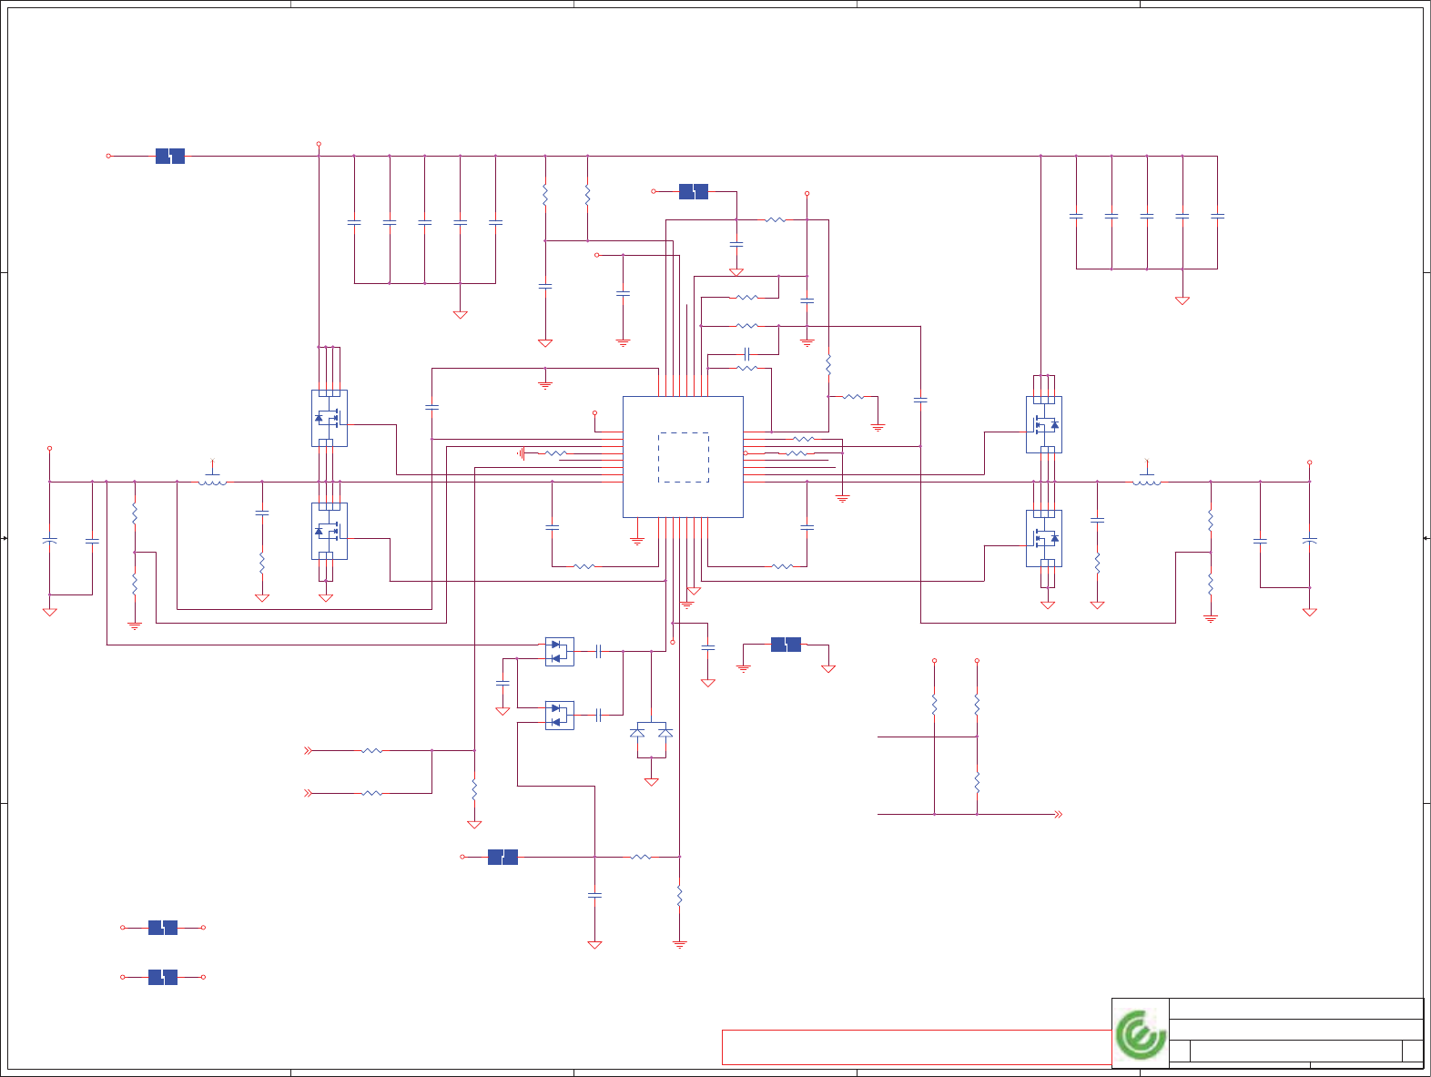Screen dimensions: 1431x1077
Task: Select the upper MOSFET on the right side
Action: click(1044, 424)
